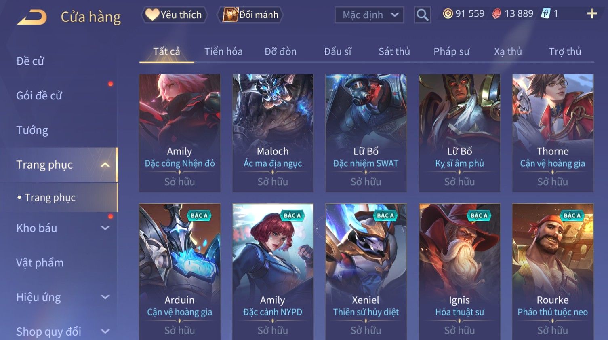Open the search magnifier icon

click(x=422, y=15)
